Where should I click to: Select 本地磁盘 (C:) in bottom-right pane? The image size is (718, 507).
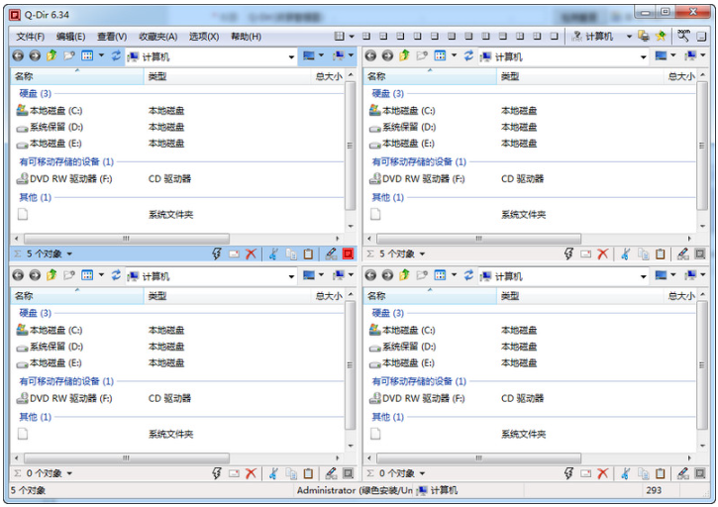coord(402,330)
